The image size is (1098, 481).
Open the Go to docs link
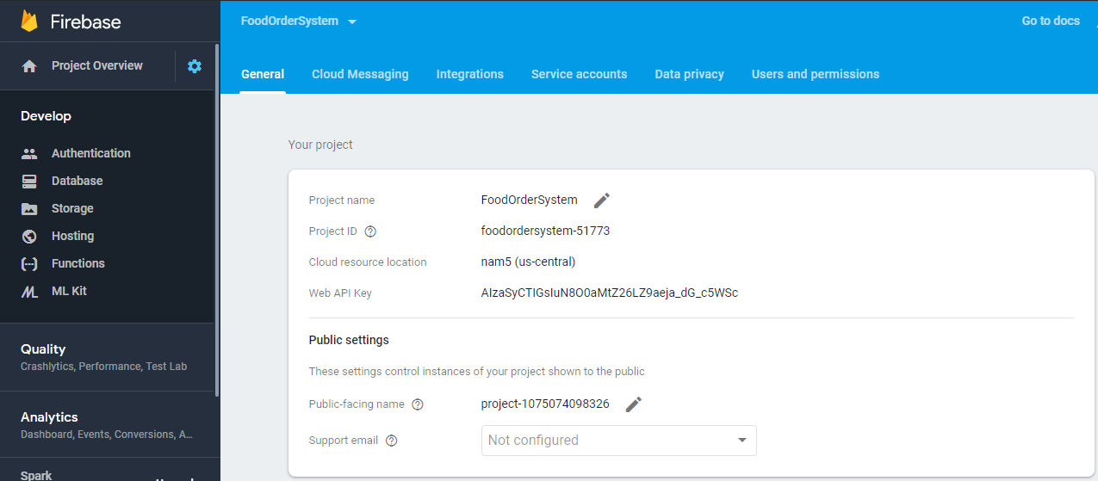click(x=1051, y=21)
